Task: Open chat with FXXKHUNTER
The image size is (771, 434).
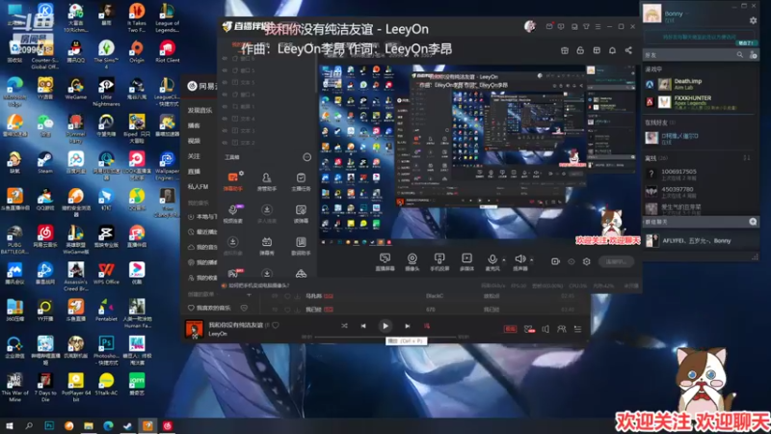Action: 698,102
